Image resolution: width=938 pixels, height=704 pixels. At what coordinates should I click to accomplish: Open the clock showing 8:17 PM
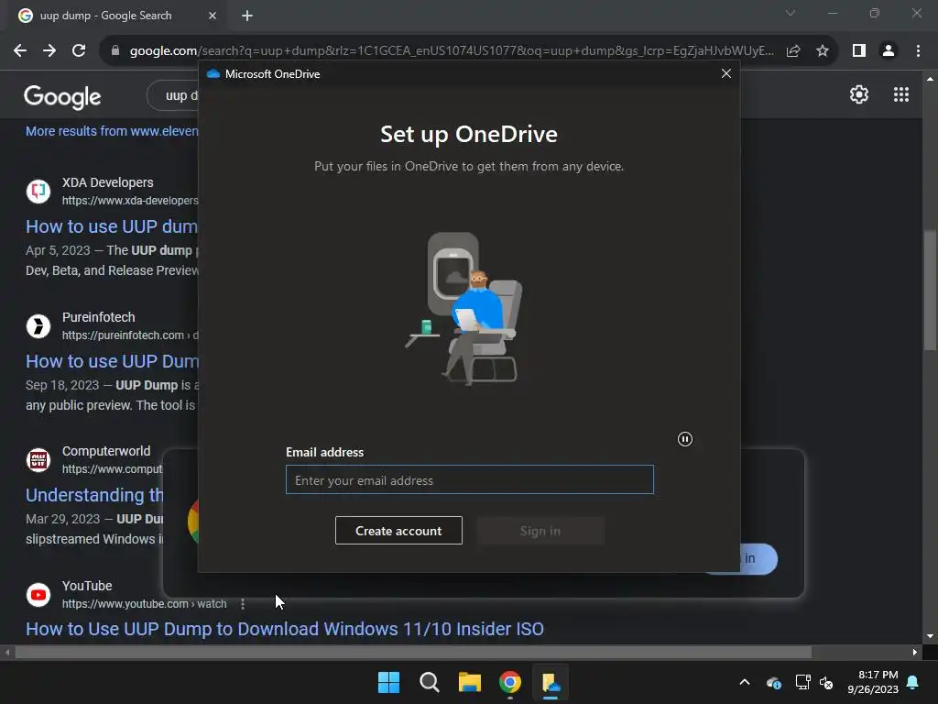pos(873,682)
